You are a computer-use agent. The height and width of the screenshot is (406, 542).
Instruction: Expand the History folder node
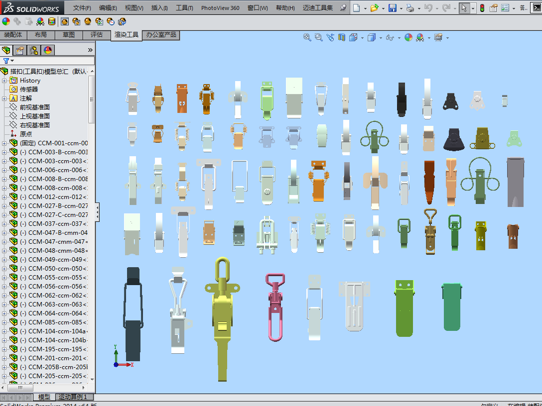(x=4, y=81)
